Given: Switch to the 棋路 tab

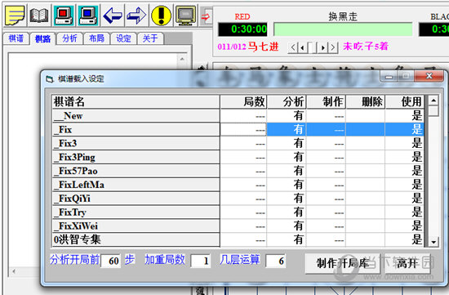Looking at the screenshot, I should point(42,38).
